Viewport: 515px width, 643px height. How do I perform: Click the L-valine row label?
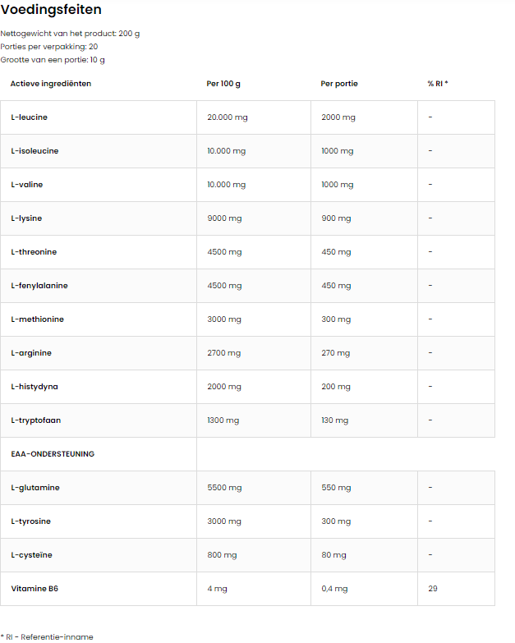coord(26,185)
